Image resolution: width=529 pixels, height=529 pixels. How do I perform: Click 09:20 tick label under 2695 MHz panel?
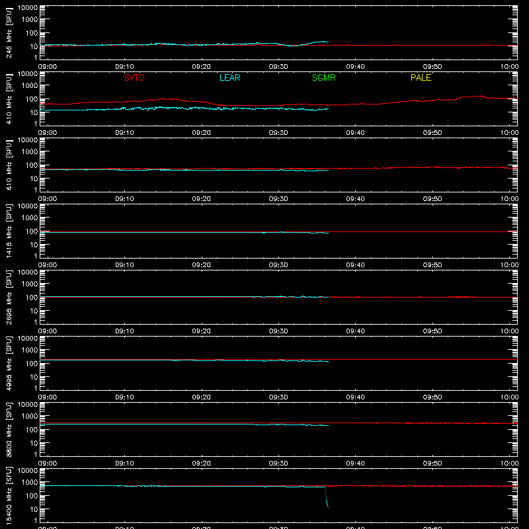[202, 331]
